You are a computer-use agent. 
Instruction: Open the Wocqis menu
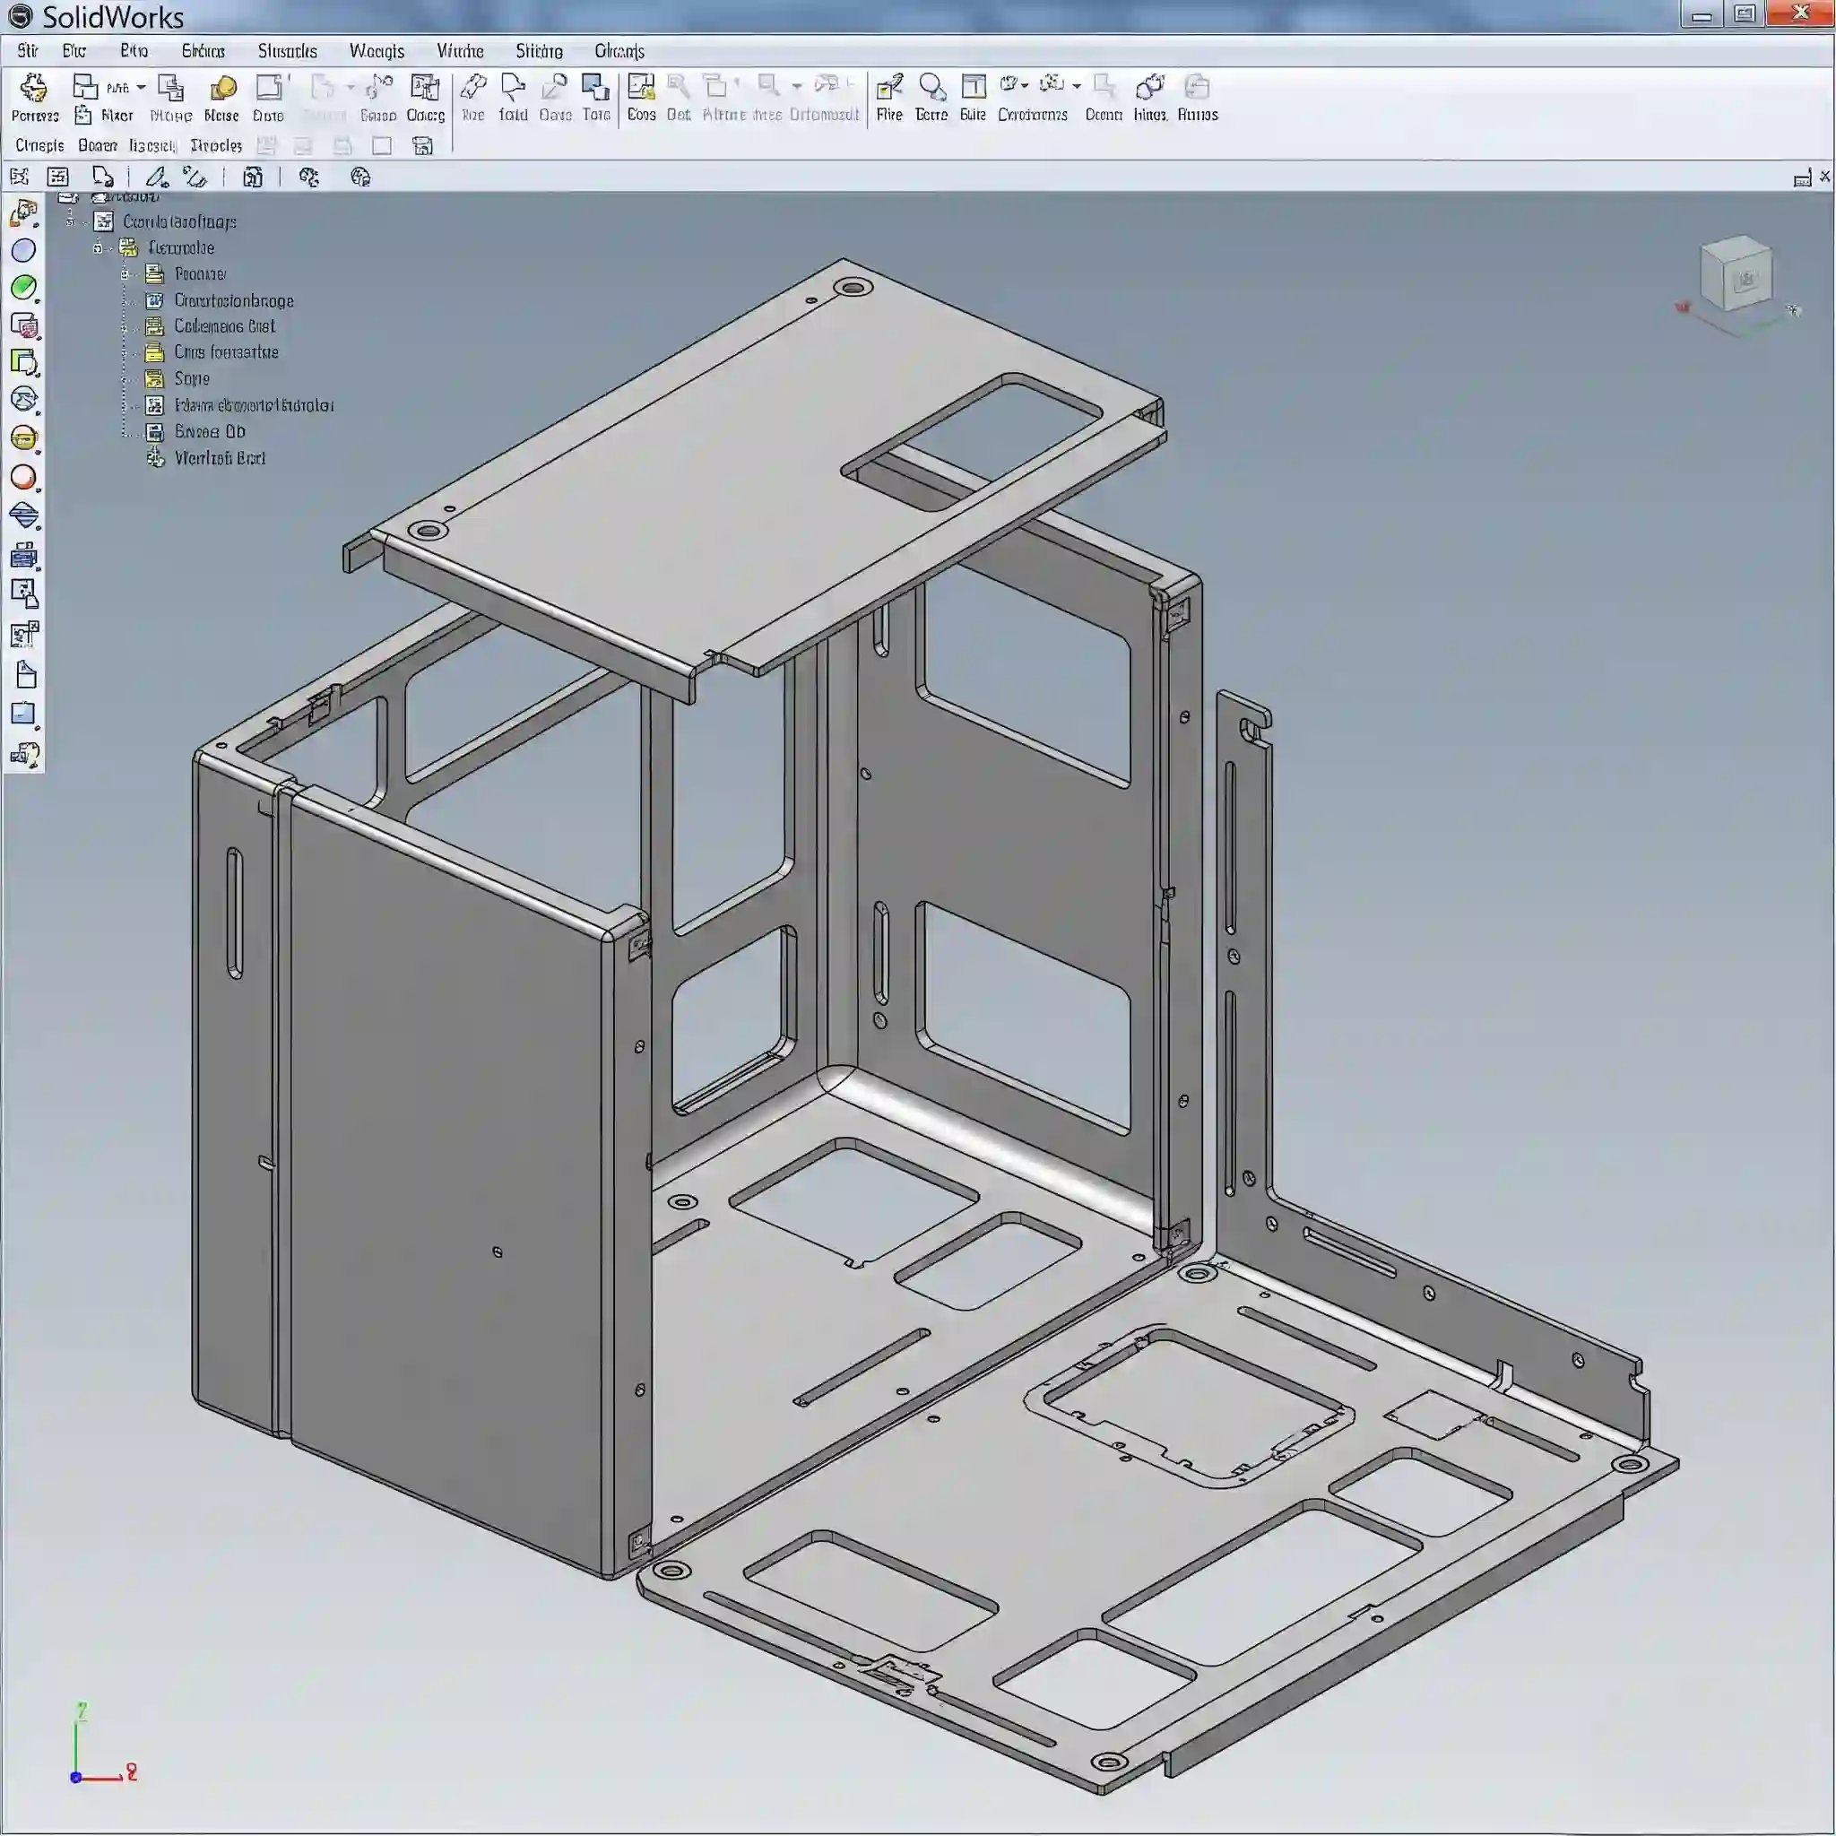(377, 51)
